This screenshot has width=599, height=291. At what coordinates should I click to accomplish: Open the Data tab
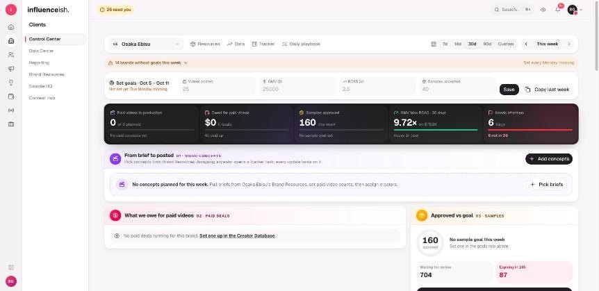pyautogui.click(x=236, y=44)
